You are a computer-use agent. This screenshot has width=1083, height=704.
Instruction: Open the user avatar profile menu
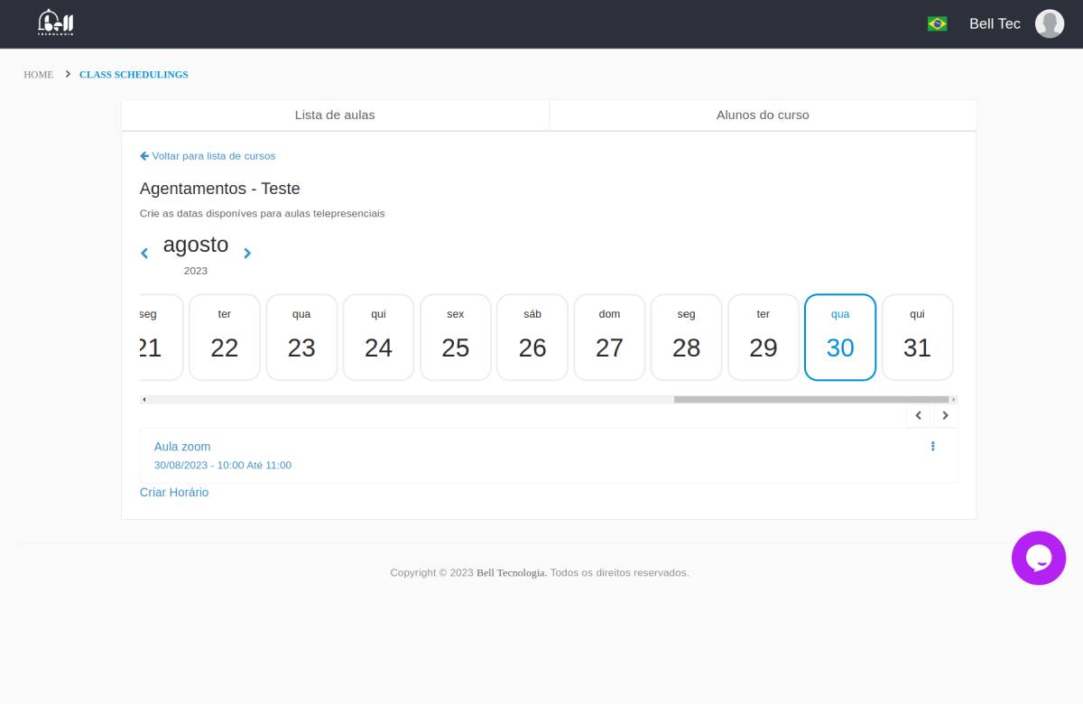1049,23
